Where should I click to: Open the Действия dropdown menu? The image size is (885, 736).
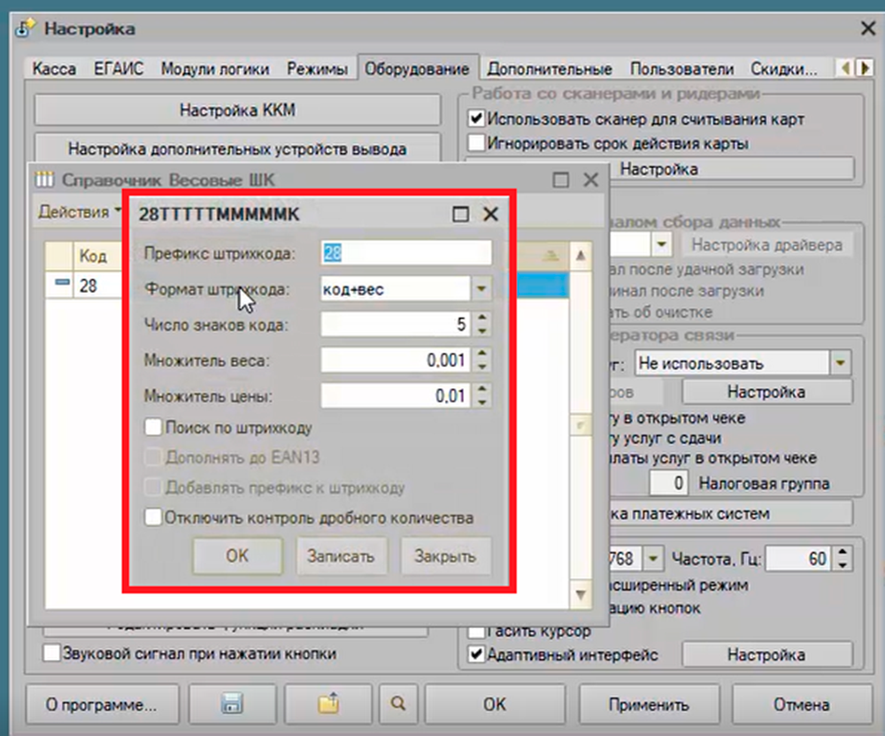coord(80,211)
